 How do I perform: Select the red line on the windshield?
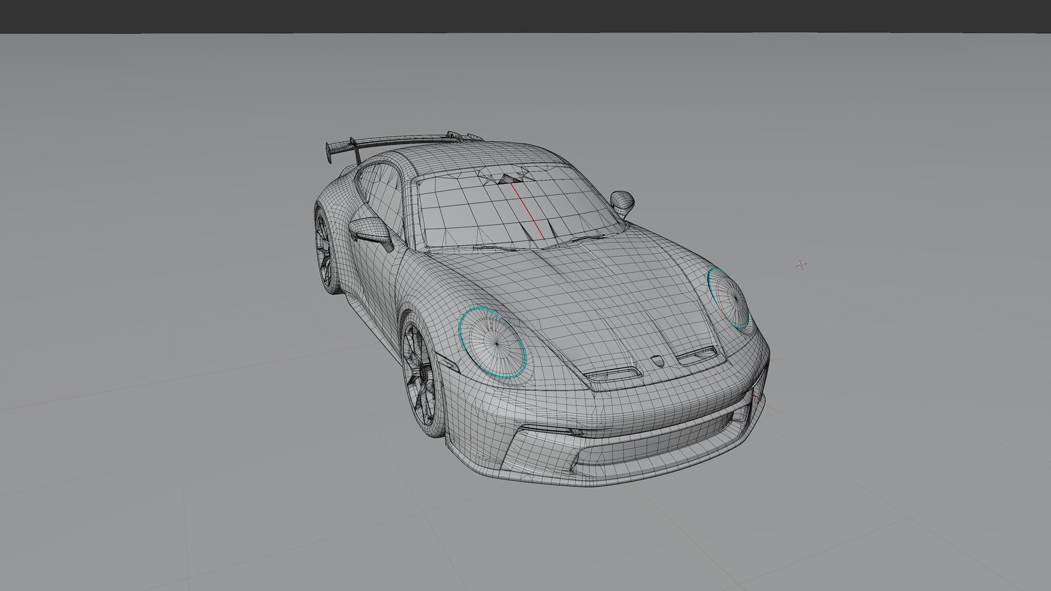[x=529, y=211]
